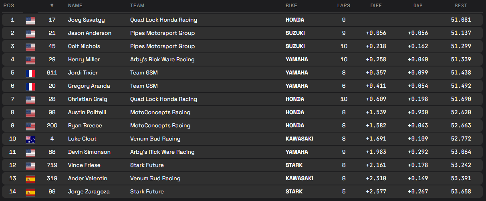Click the NAME column header
Image resolution: width=486 pixels, height=201 pixels.
[x=75, y=6]
